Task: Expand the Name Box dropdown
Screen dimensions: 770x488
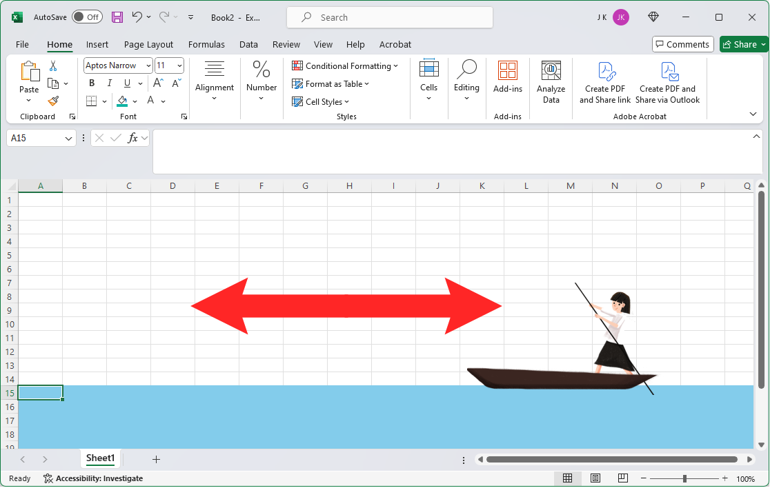Action: (x=68, y=139)
